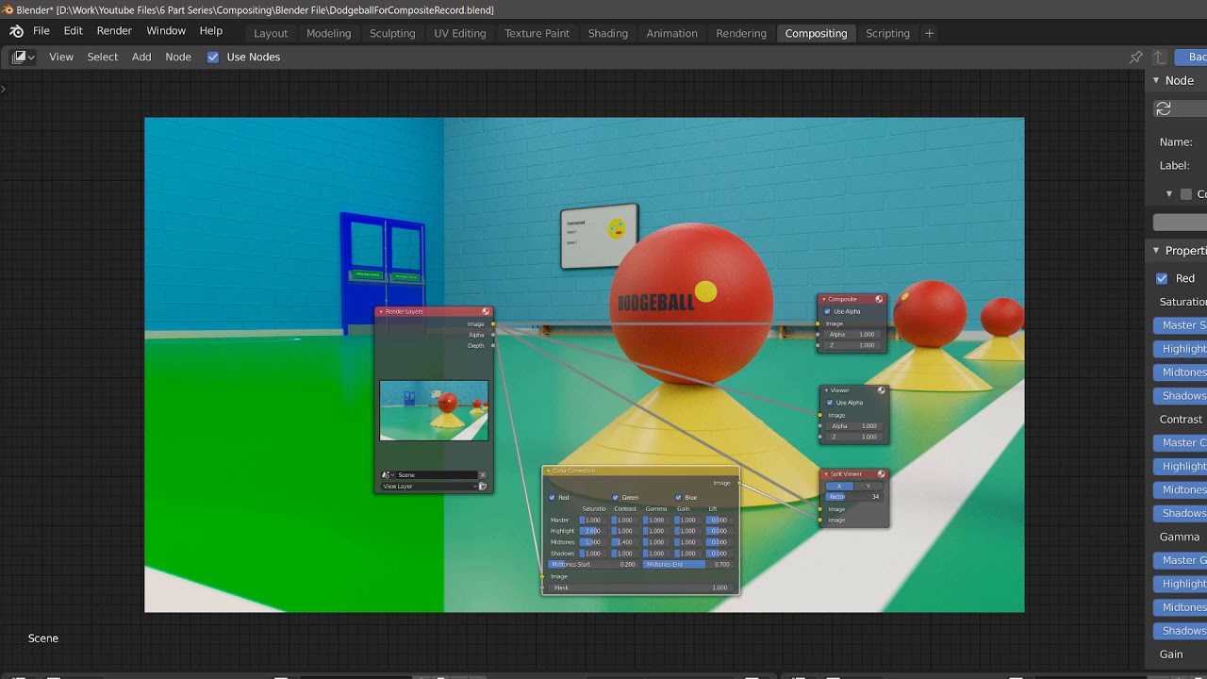Uncheck Red in the Color Correction node

(553, 497)
